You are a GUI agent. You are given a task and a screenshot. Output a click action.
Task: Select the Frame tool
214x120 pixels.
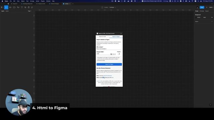(10, 7)
